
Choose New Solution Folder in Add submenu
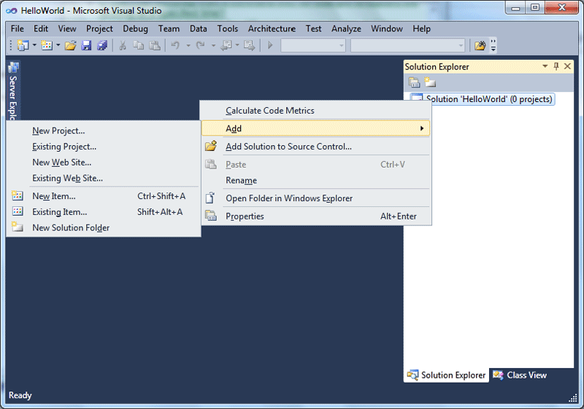(104, 227)
